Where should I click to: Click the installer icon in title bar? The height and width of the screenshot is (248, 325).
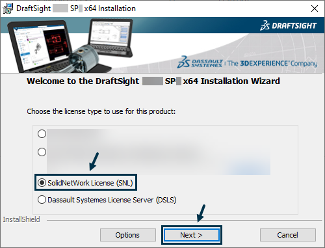click(8, 8)
